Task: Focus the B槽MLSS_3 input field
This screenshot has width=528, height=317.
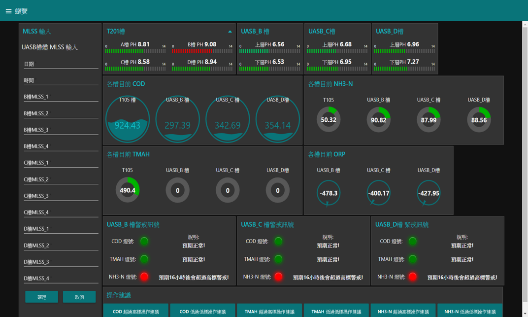Action: pyautogui.click(x=61, y=130)
